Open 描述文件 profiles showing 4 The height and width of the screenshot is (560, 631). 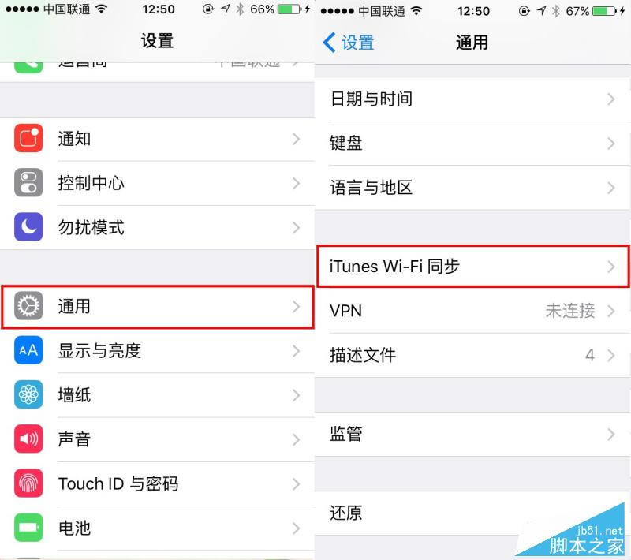[x=472, y=355]
